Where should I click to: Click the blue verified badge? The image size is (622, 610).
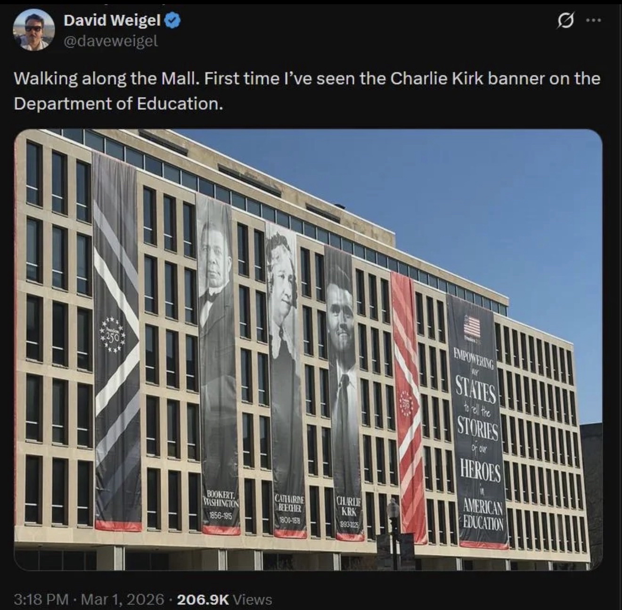171,20
